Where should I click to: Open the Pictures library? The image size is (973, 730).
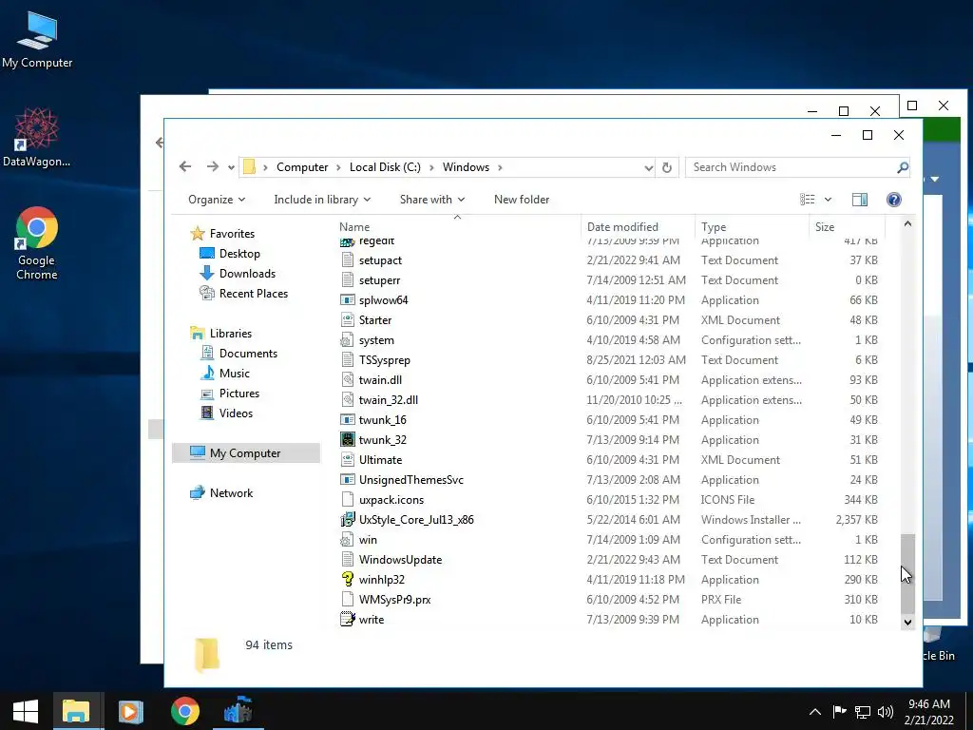[x=238, y=393]
